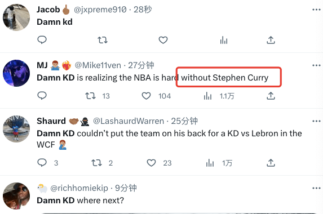Open more options on Shaurd's tweet
323x214 pixels.
click(x=316, y=121)
